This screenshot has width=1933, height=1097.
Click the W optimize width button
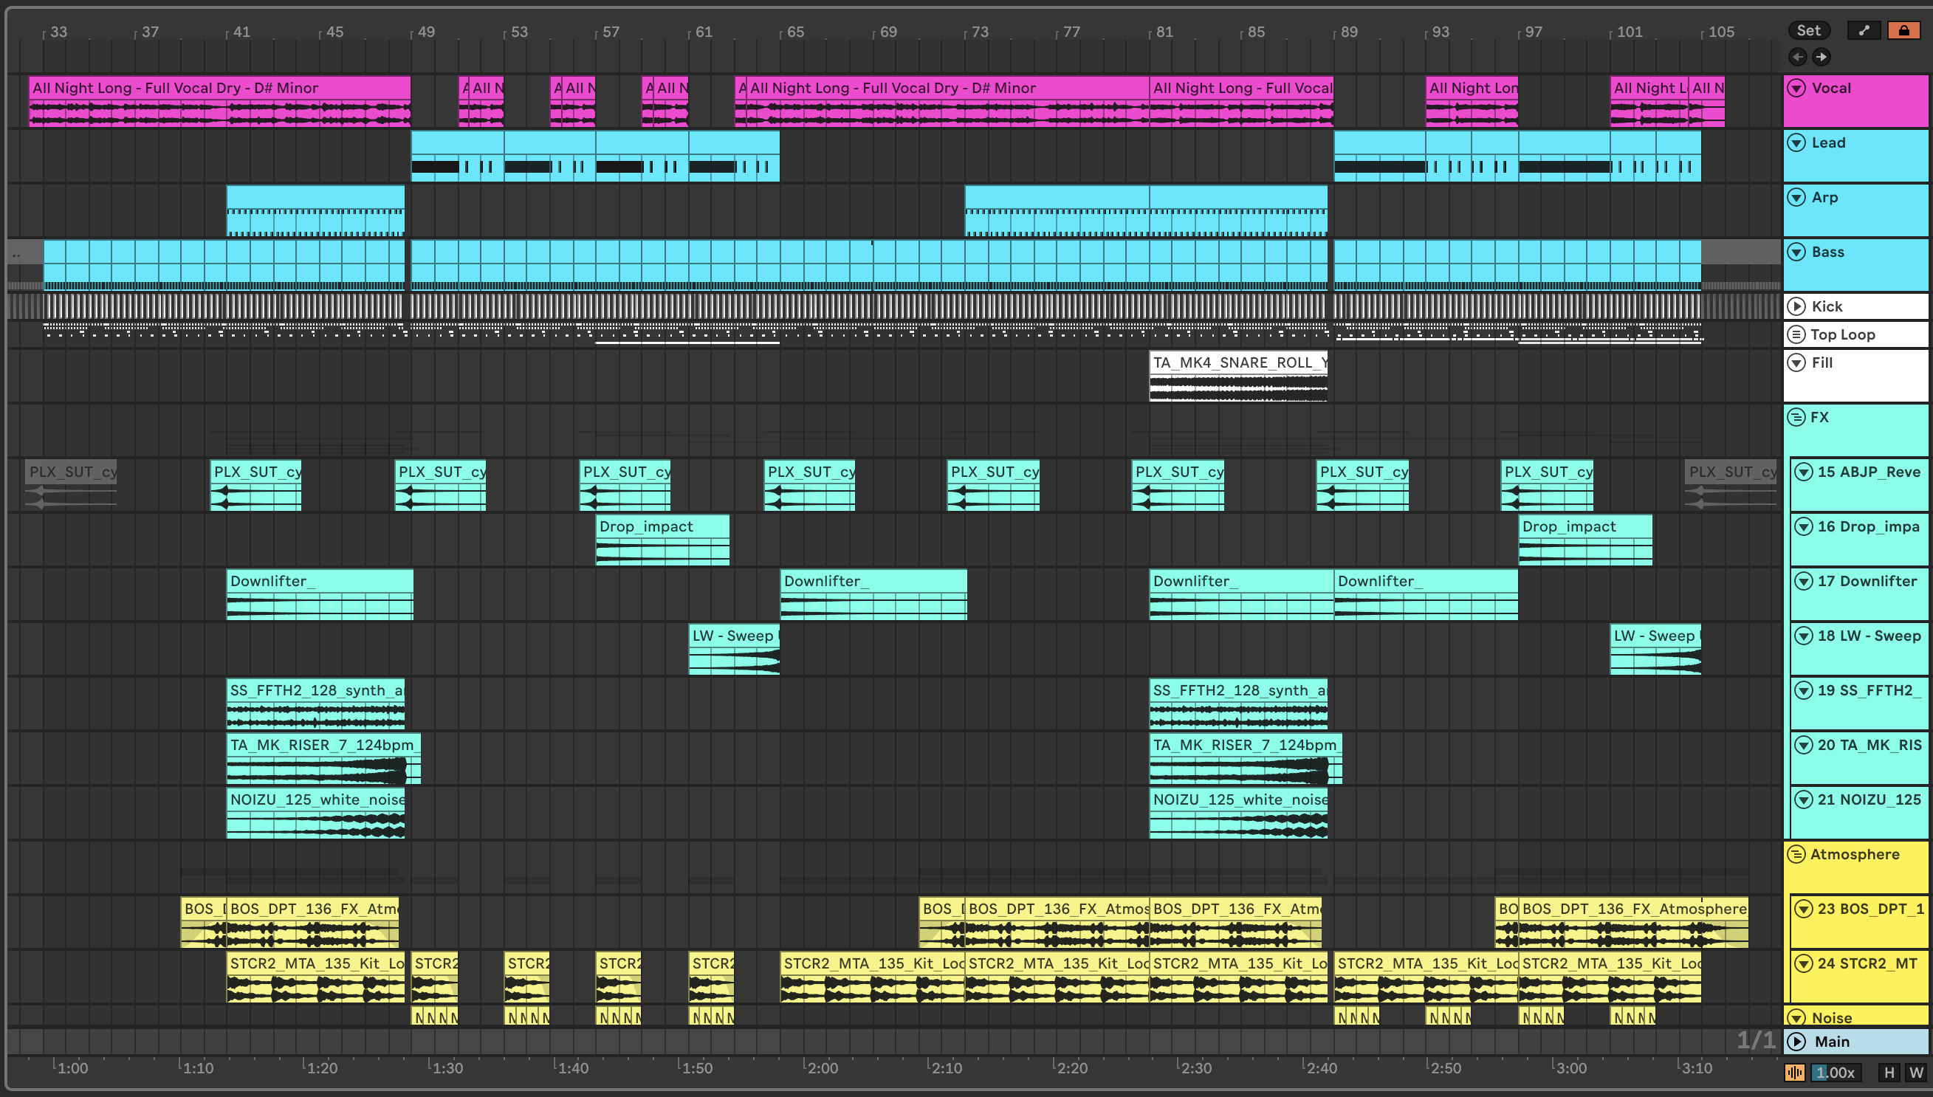1916,1072
